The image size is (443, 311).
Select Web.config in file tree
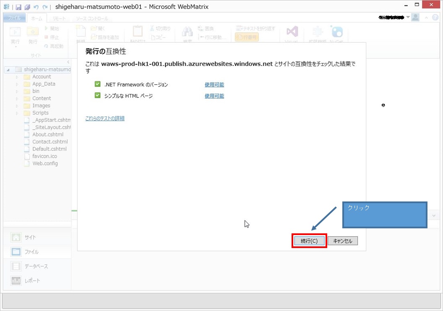[41, 163]
